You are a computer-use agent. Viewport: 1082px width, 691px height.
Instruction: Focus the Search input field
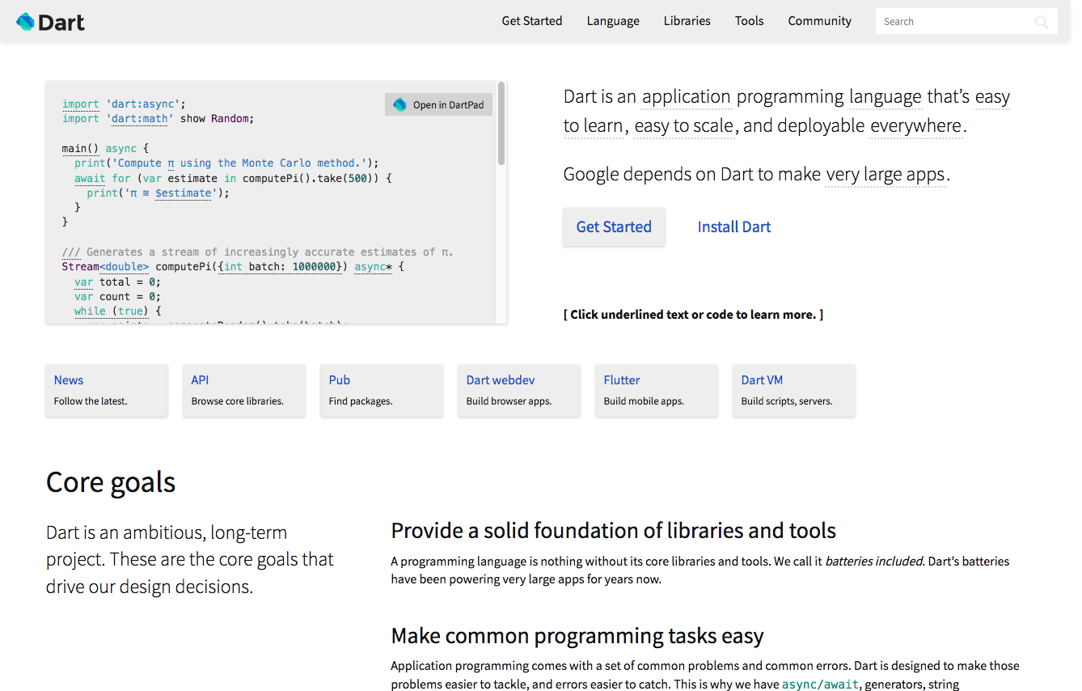pyautogui.click(x=966, y=22)
